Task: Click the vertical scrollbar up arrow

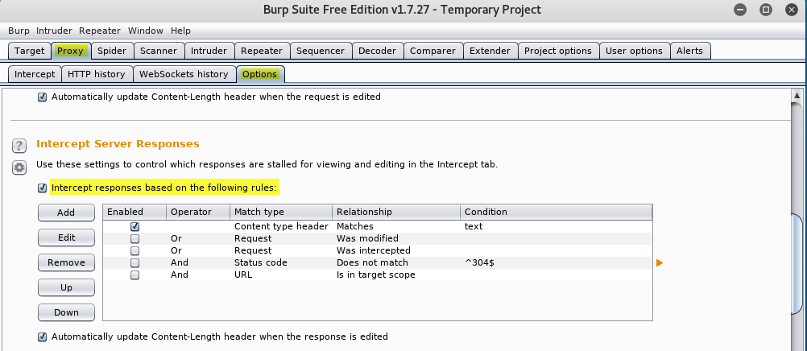Action: [x=796, y=97]
